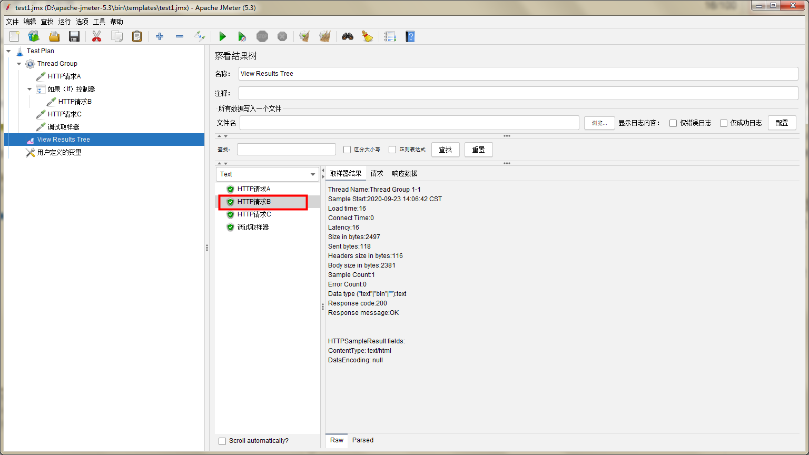Open Search with the binoculars icon

click(x=348, y=36)
